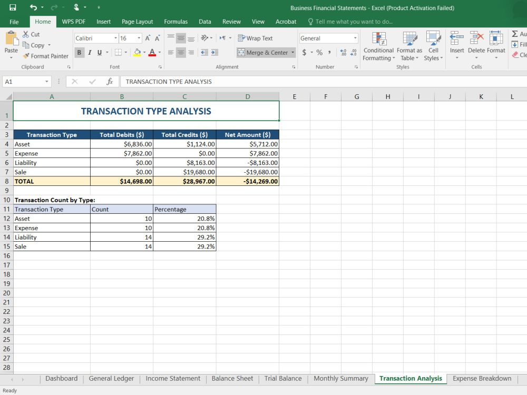Toggle Italic formatting
This screenshot has height=395, width=527.
[x=90, y=52]
